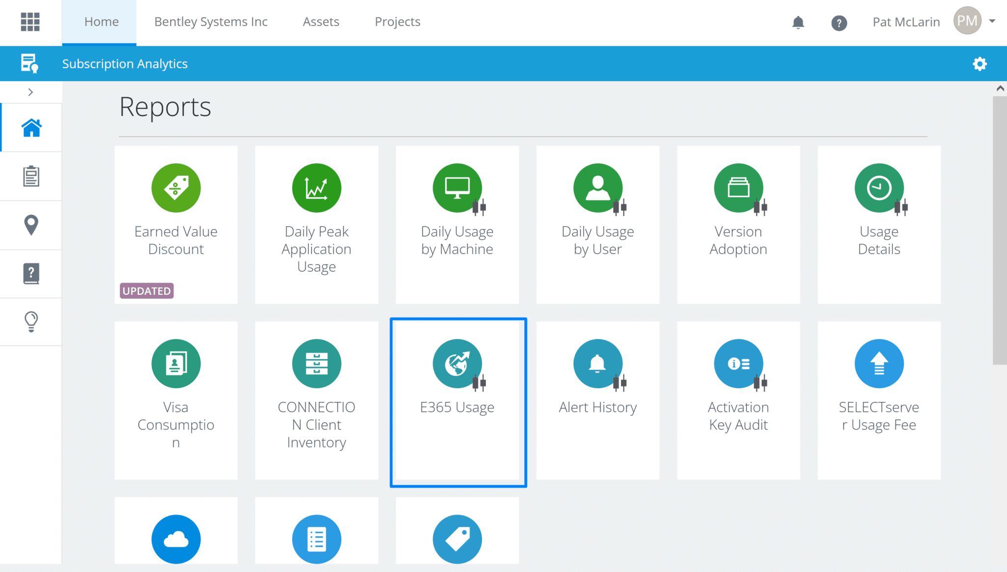Open the cloud report tile icon
The height and width of the screenshot is (572, 1007).
click(x=176, y=539)
